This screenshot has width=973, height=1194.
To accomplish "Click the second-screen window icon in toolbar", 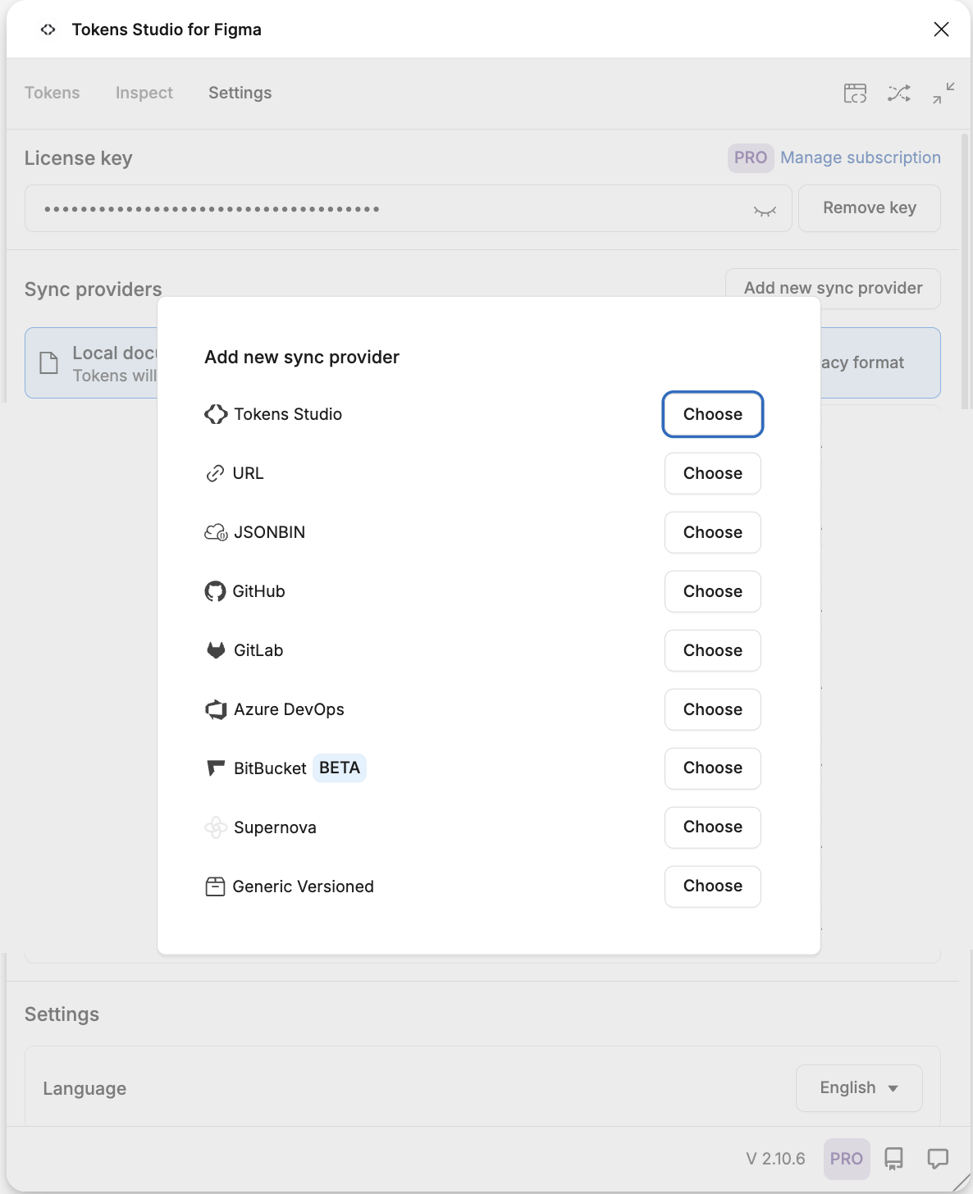I will [x=855, y=93].
